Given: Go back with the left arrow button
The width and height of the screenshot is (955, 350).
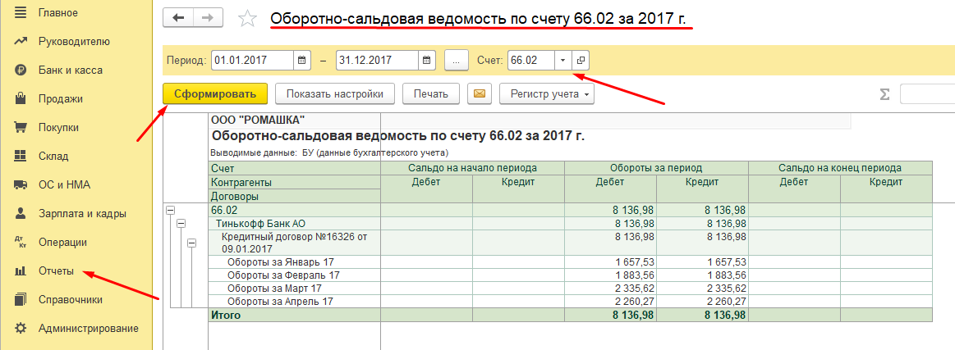Looking at the screenshot, I should (x=178, y=18).
